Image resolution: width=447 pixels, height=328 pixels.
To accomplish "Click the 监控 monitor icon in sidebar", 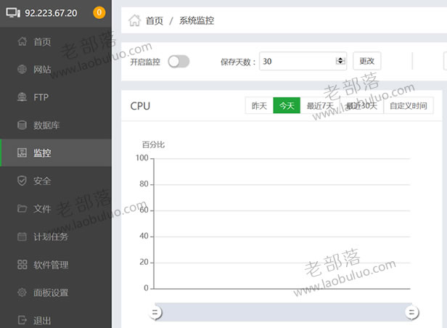I will click(22, 152).
